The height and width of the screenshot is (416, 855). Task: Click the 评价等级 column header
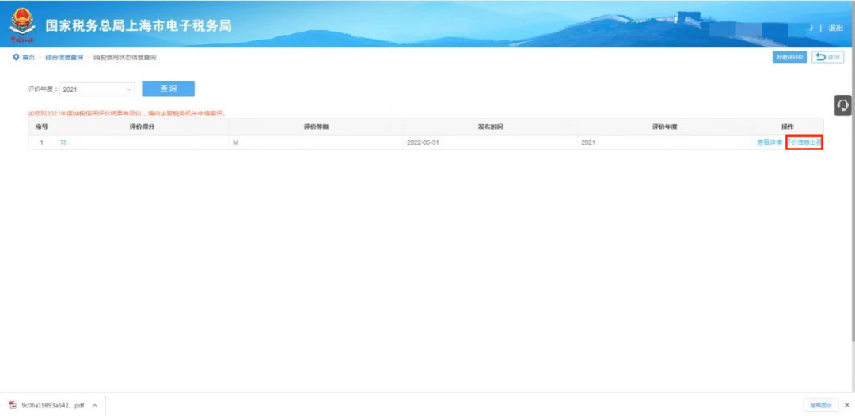[316, 127]
